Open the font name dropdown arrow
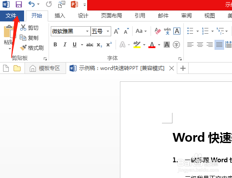Viewport: 232px width, 178px height. [87, 31]
